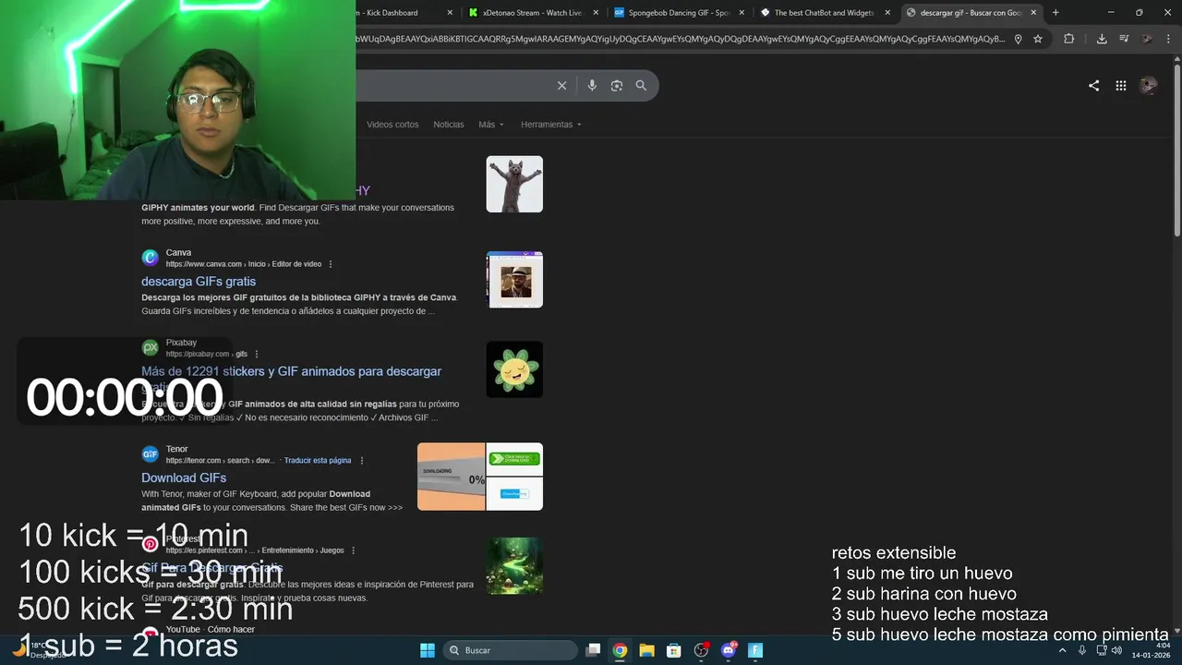Open volume control in the system tray
Image resolution: width=1182 pixels, height=665 pixels.
[1116, 650]
